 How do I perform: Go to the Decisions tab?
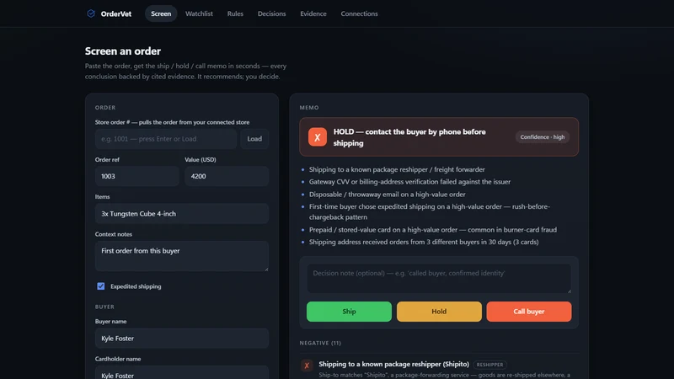[x=271, y=13]
